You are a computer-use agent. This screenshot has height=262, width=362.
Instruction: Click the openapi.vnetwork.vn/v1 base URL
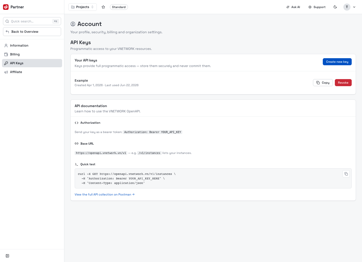pyautogui.click(x=101, y=153)
